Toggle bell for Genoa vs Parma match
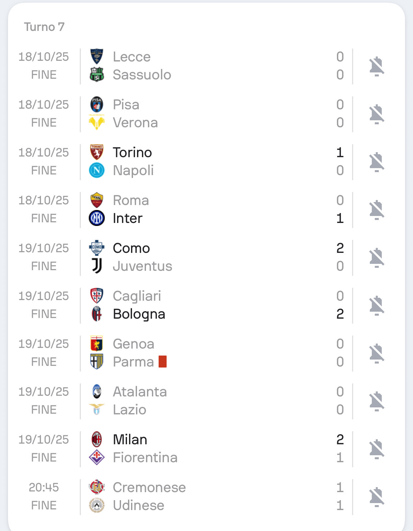This screenshot has width=413, height=531. tap(377, 353)
